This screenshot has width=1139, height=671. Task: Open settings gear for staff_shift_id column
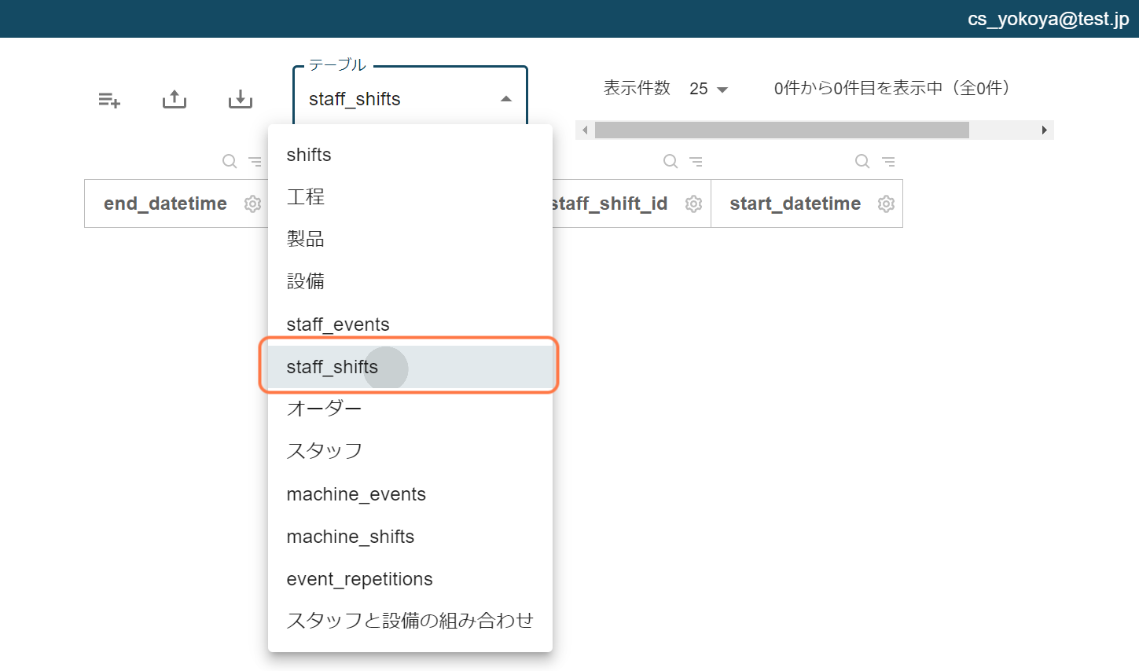pos(693,204)
